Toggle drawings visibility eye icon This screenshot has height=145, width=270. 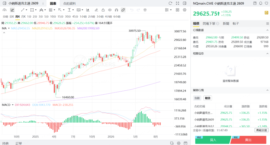[x=110, y=10]
